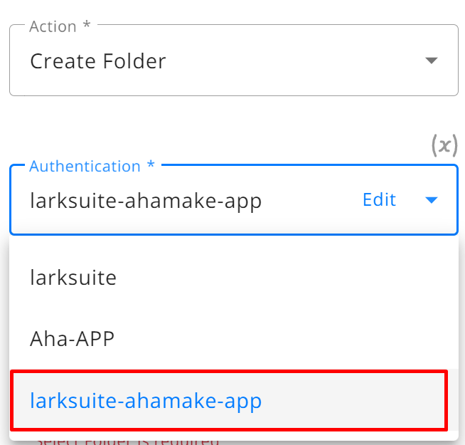465x445 pixels.
Task: Select the highlighted larksuite-ahamake-app option
Action: [228, 400]
